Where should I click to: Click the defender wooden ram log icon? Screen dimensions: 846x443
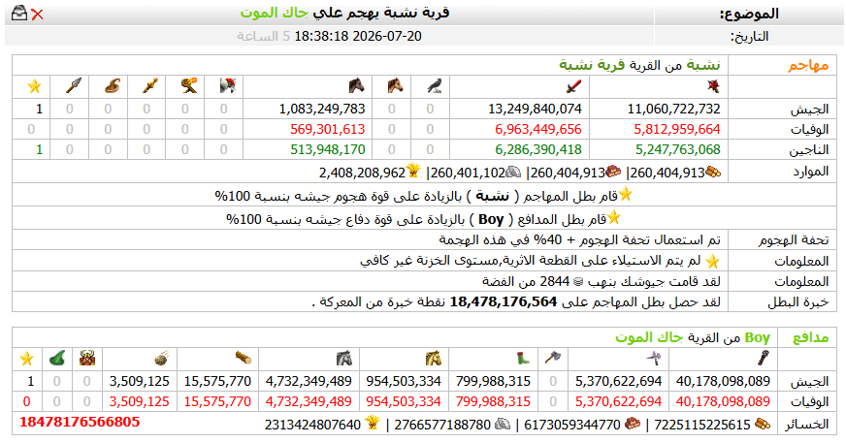point(244,359)
